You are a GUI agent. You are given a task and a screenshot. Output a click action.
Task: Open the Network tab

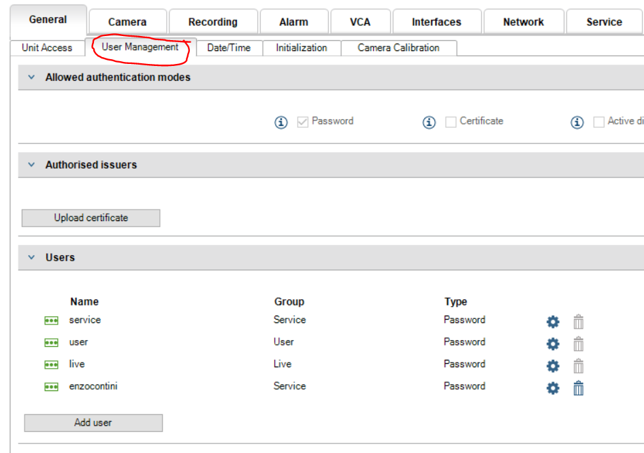click(523, 22)
